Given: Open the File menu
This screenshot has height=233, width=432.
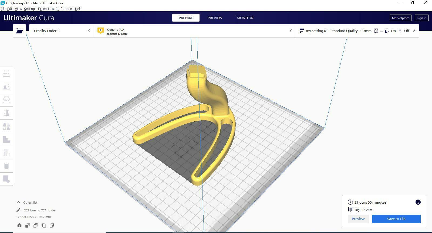Looking at the screenshot, I should coord(3,9).
